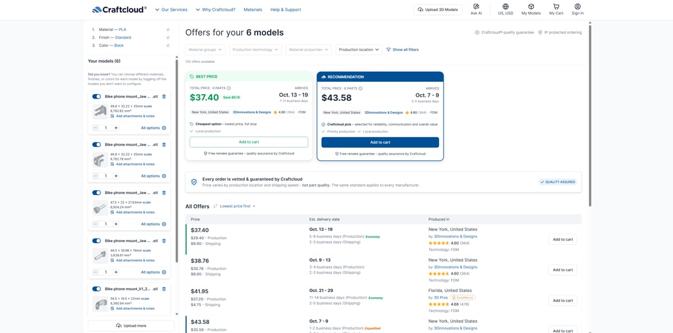Click the info icon beside Recommendation total price

pyautogui.click(x=360, y=88)
